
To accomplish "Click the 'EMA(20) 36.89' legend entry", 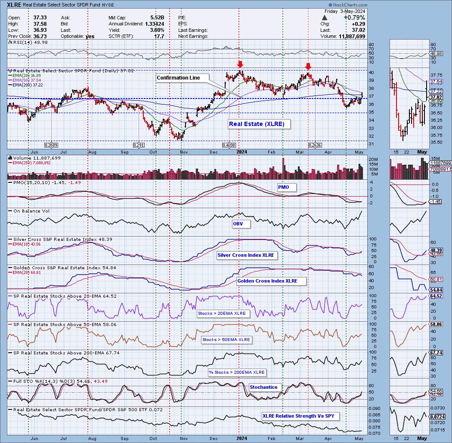I will [24, 75].
